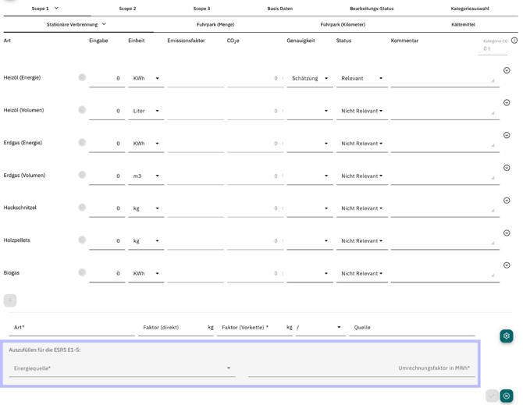
Task: Open the kg unit dropdown for Holzpellets
Action: pos(146,241)
